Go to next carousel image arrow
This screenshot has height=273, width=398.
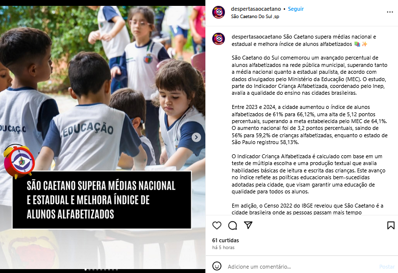[x=196, y=137]
